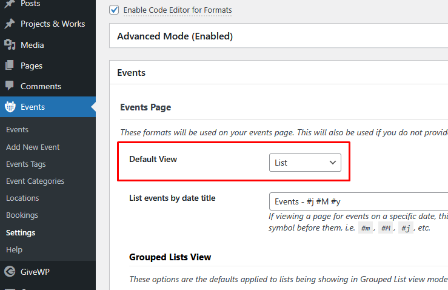The height and width of the screenshot is (290, 448).
Task: Select the Settings submenu item
Action: pyautogui.click(x=21, y=232)
